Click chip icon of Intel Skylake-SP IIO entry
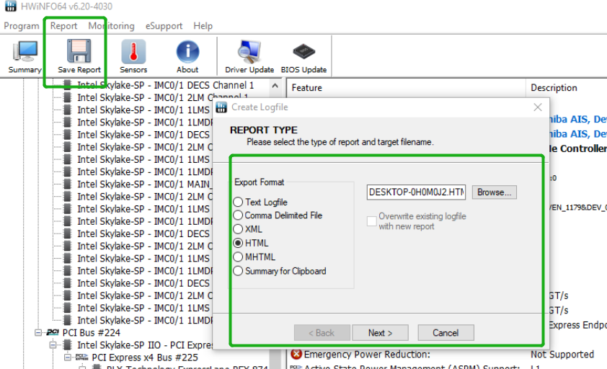The image size is (607, 369). 68,344
